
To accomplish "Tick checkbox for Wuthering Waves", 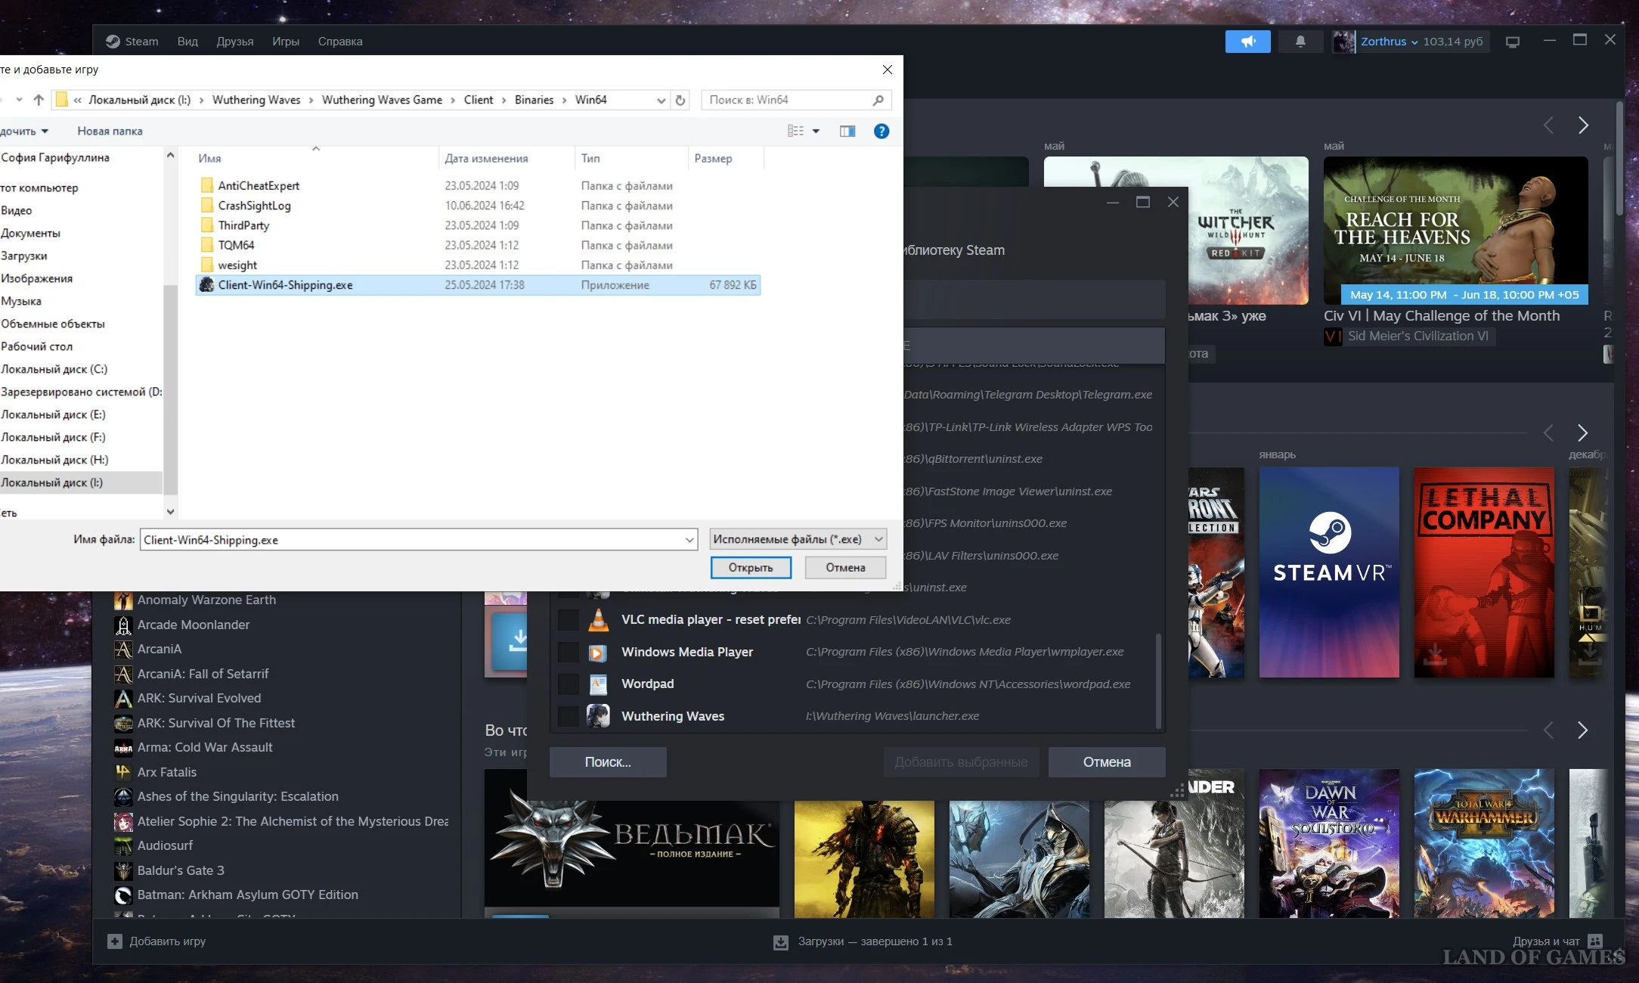I will click(568, 716).
